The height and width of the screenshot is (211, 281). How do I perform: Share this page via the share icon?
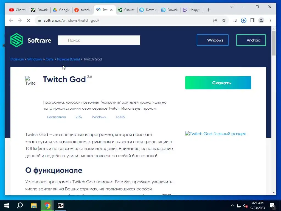(215, 20)
